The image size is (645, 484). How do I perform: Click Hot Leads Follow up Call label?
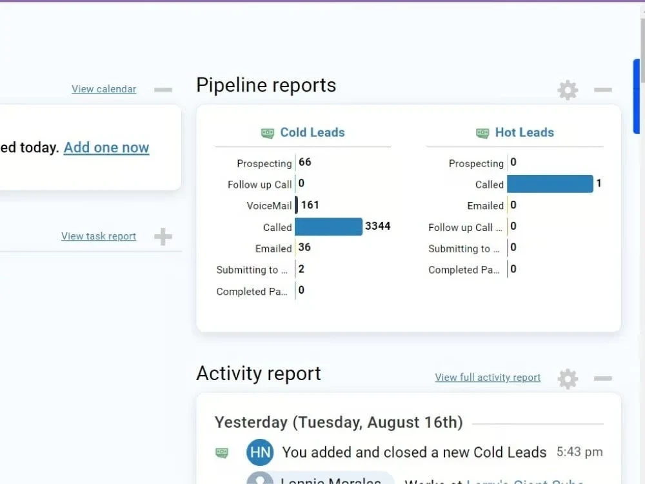(x=465, y=227)
